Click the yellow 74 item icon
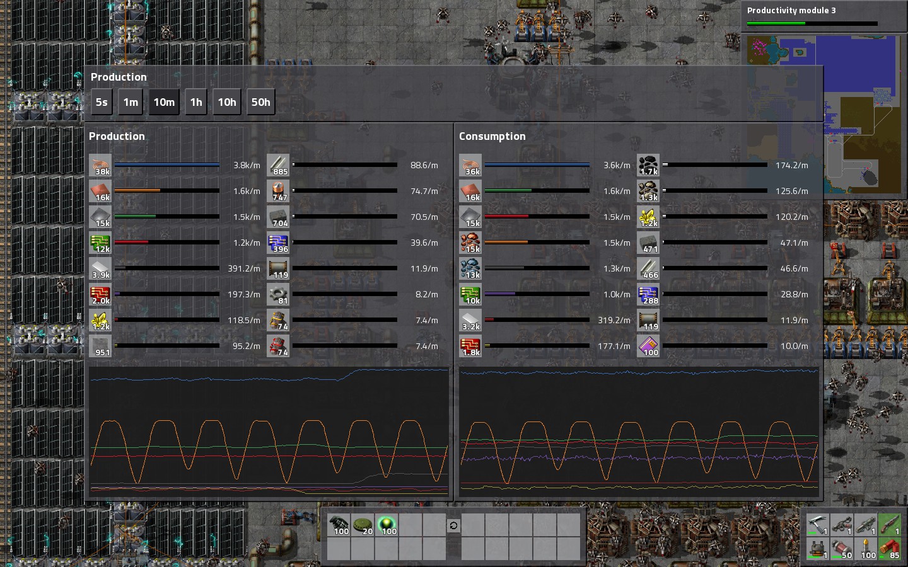 [278, 320]
